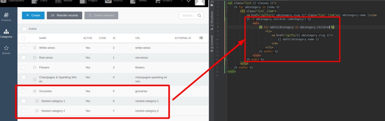Open the Products section in sidebar

click(6, 17)
